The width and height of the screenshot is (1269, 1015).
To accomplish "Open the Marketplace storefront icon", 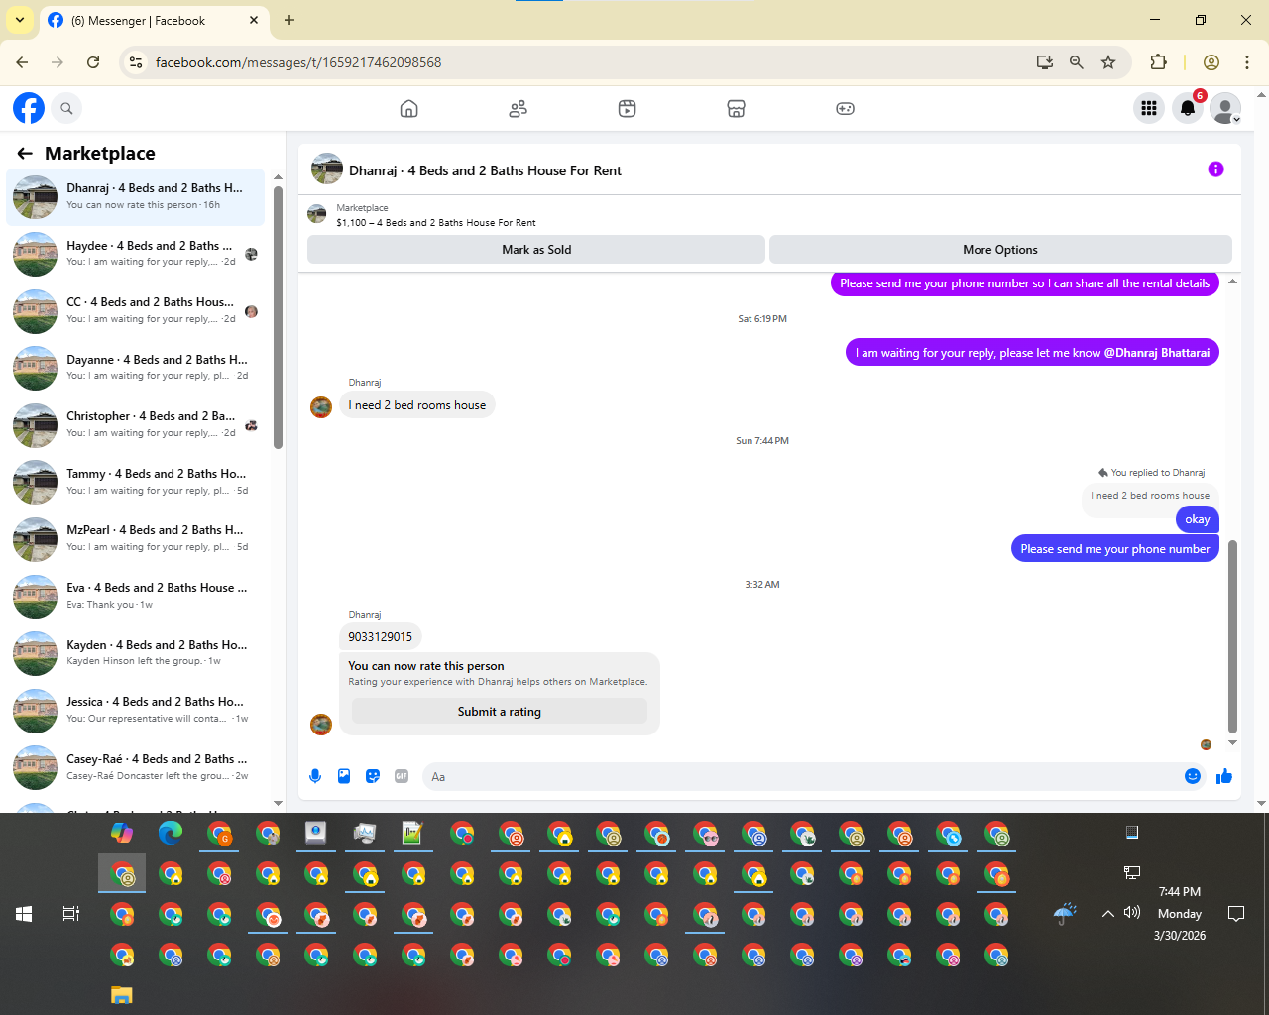I will point(736,108).
